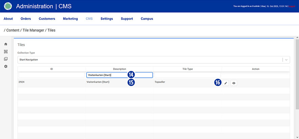The image size is (299, 139).
Task: Select the Marketing menu item
Action: (70, 19)
